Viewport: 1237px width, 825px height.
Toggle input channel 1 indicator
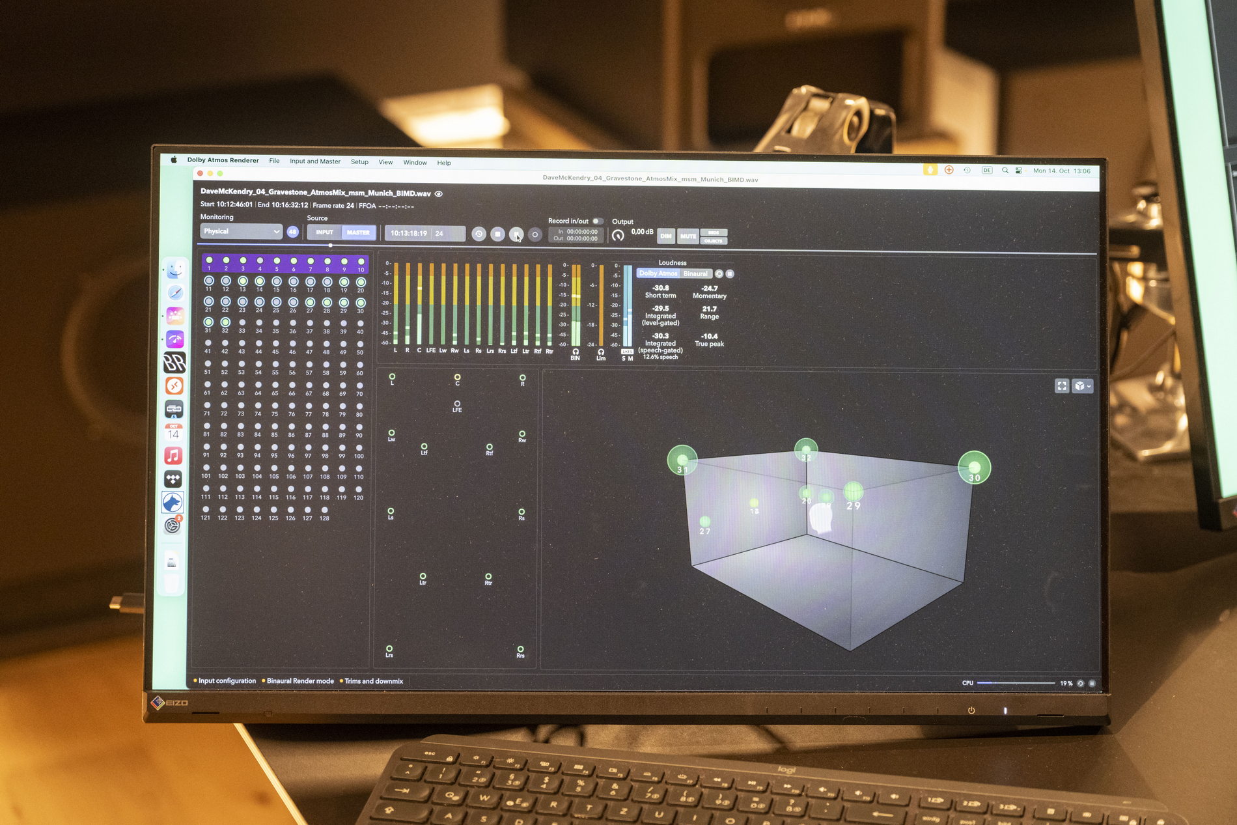[209, 260]
